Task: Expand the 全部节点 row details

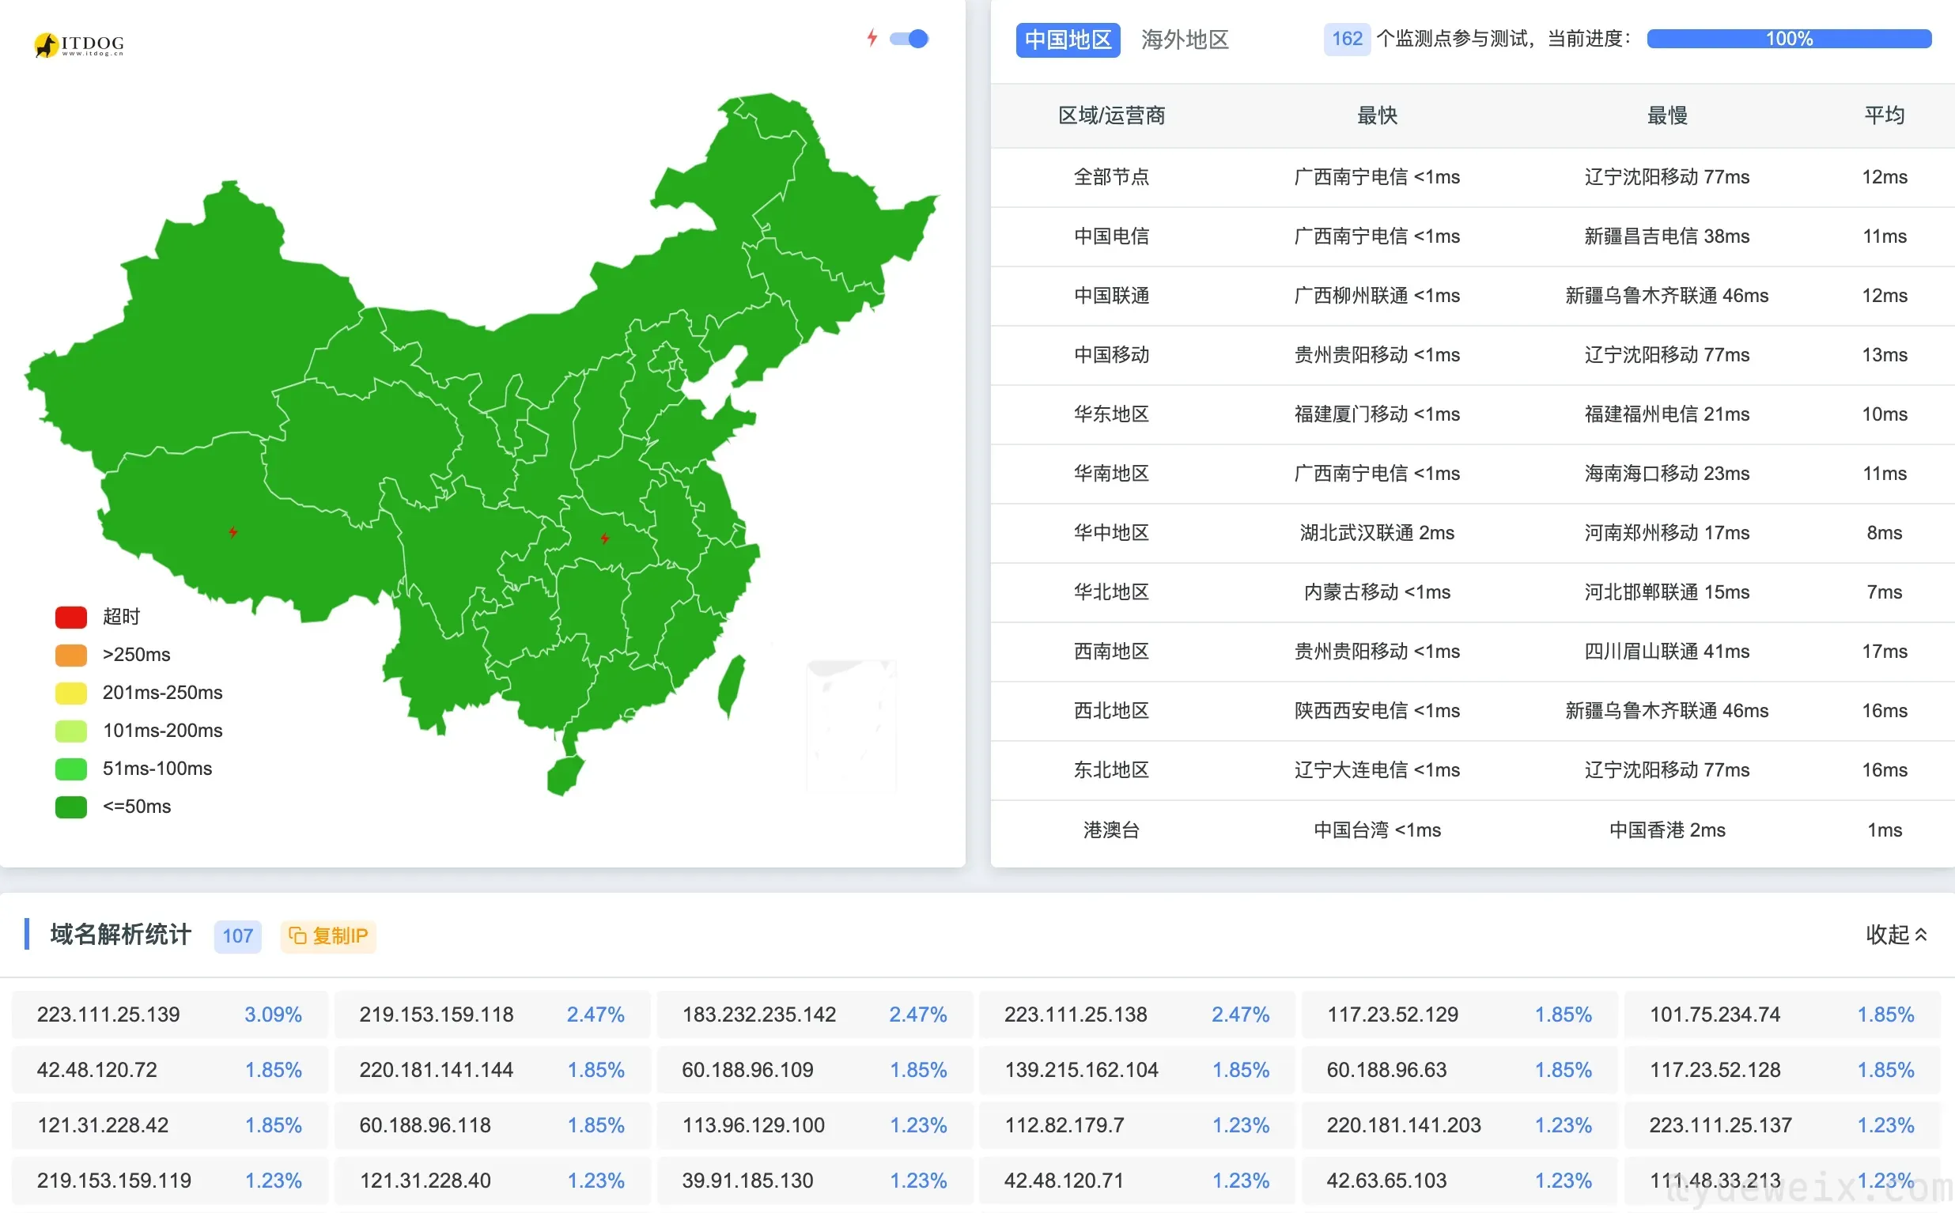Action: [x=1112, y=177]
